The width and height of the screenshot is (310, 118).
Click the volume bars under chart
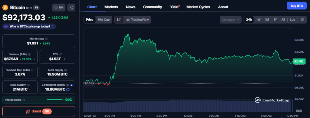coord(188,106)
